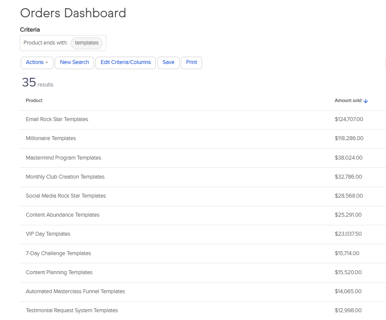
Task: Open Mastermind Program Templates product
Action: coord(63,158)
